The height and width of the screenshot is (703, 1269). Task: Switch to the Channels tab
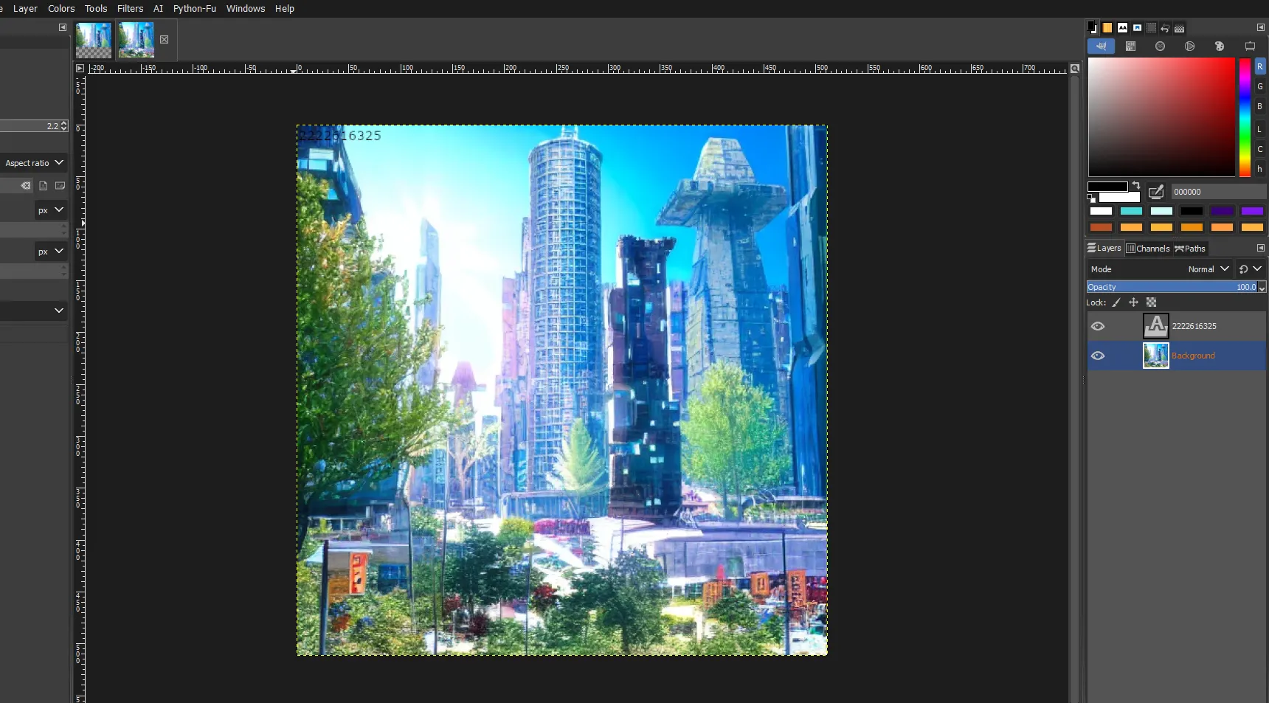(x=1149, y=249)
